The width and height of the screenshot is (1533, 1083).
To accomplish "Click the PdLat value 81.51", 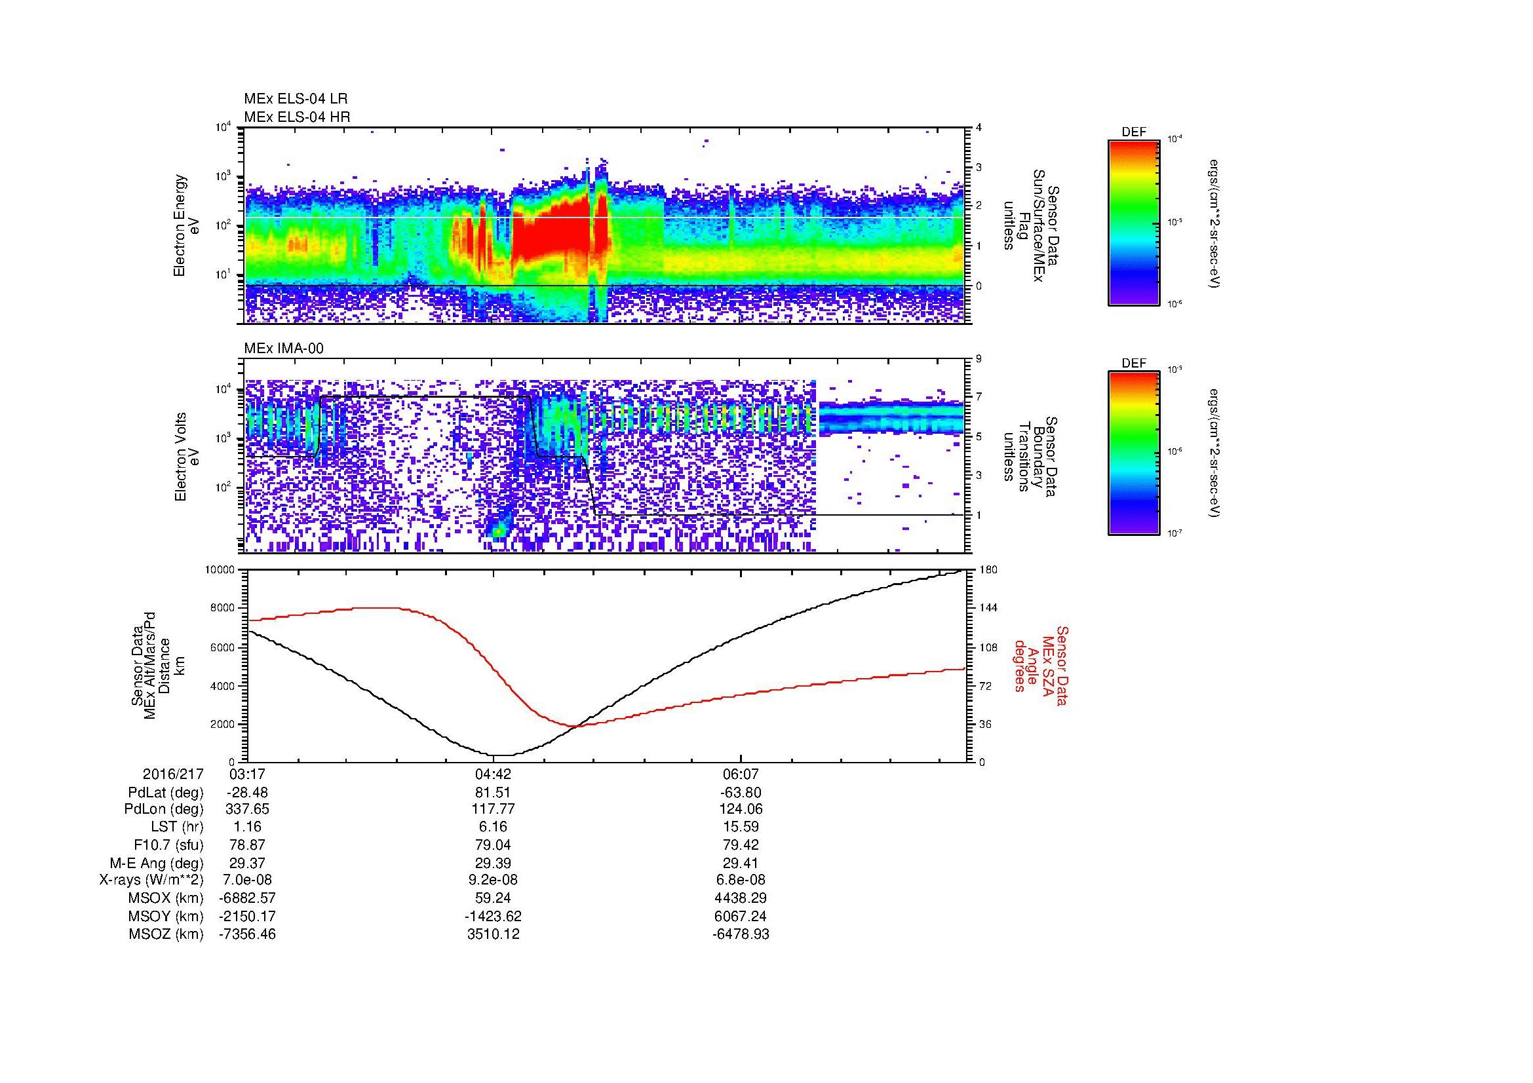I will point(494,793).
